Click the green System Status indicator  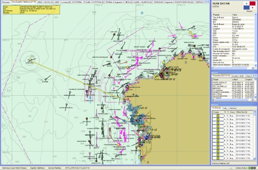point(250,168)
